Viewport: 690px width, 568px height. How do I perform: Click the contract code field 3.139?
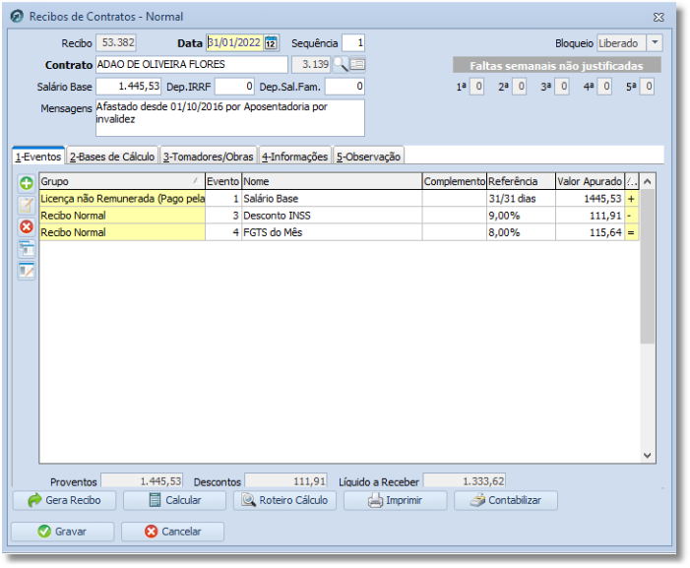tap(311, 65)
